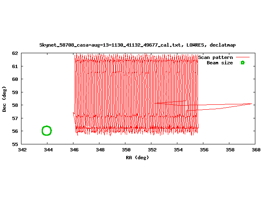Click the plot title starting with Skynet_58708

pos(137,45)
